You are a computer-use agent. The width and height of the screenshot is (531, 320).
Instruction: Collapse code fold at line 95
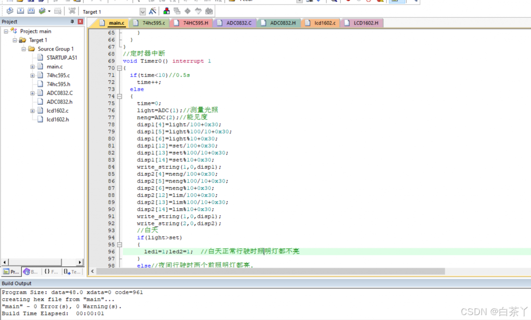119,244
